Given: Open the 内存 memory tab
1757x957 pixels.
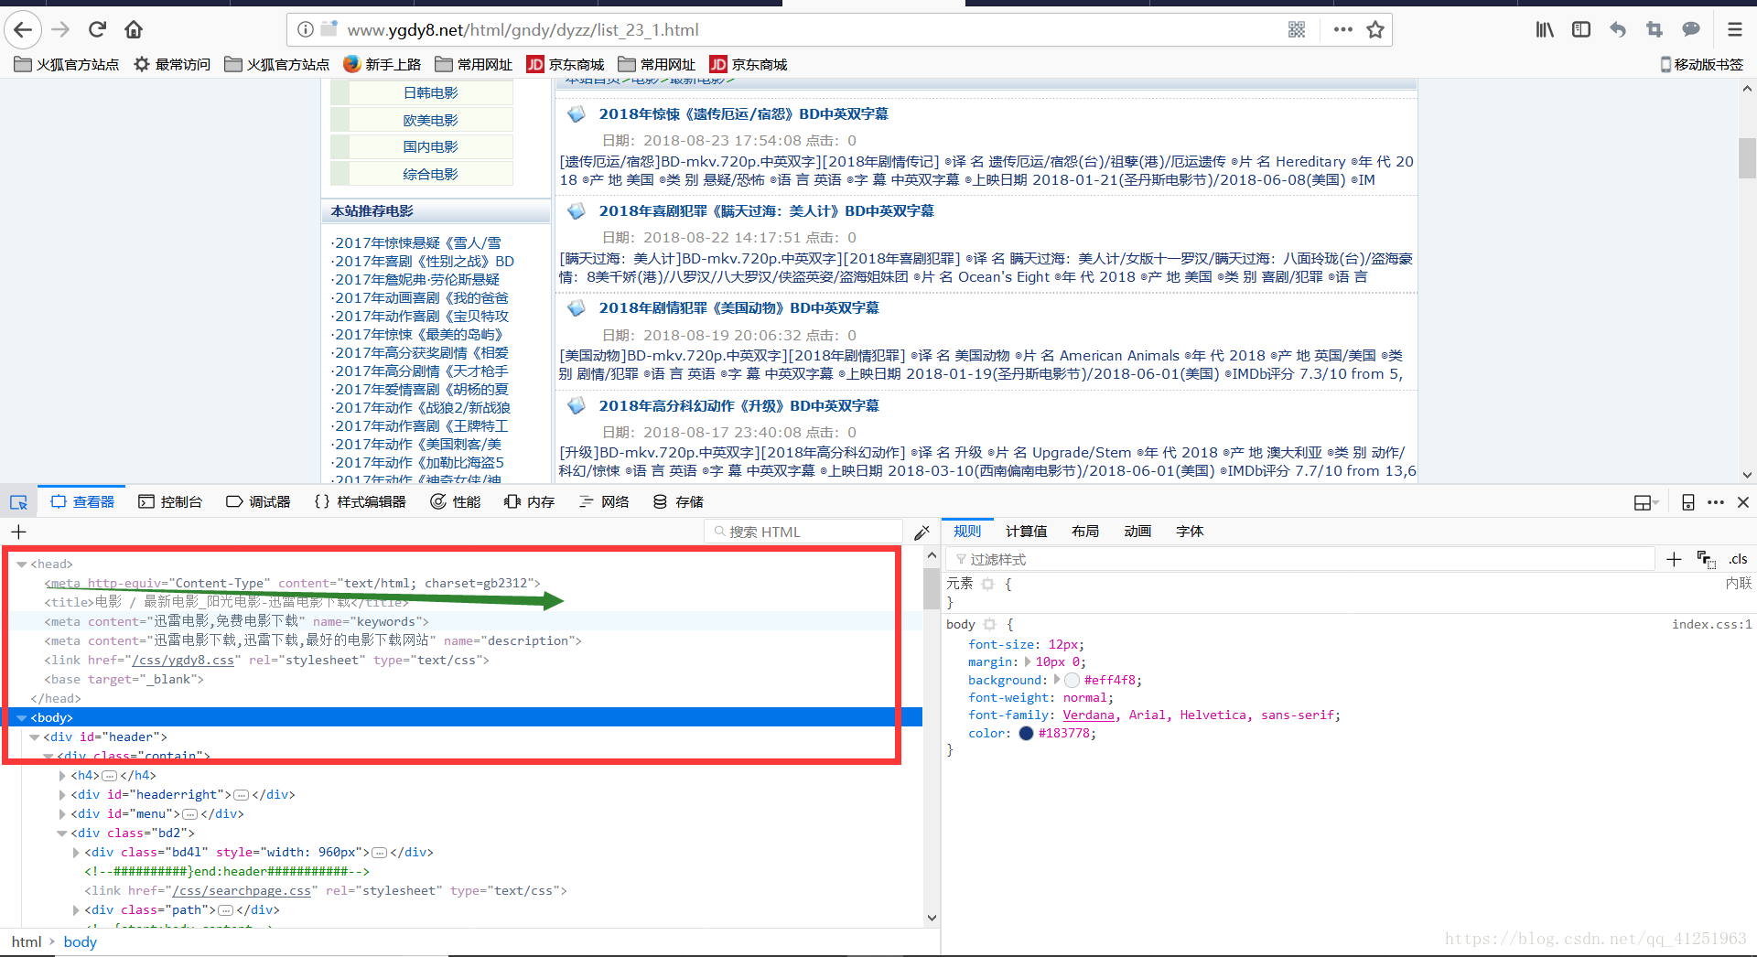Looking at the screenshot, I should coord(530,502).
